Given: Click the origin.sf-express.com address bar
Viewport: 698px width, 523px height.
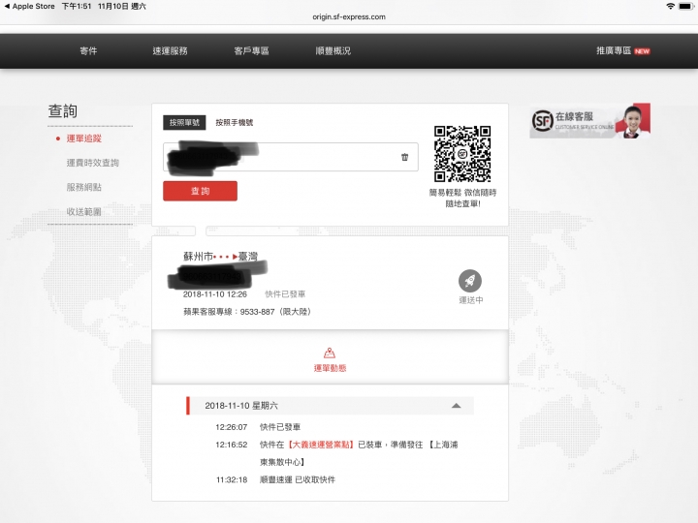Looking at the screenshot, I should tap(349, 16).
